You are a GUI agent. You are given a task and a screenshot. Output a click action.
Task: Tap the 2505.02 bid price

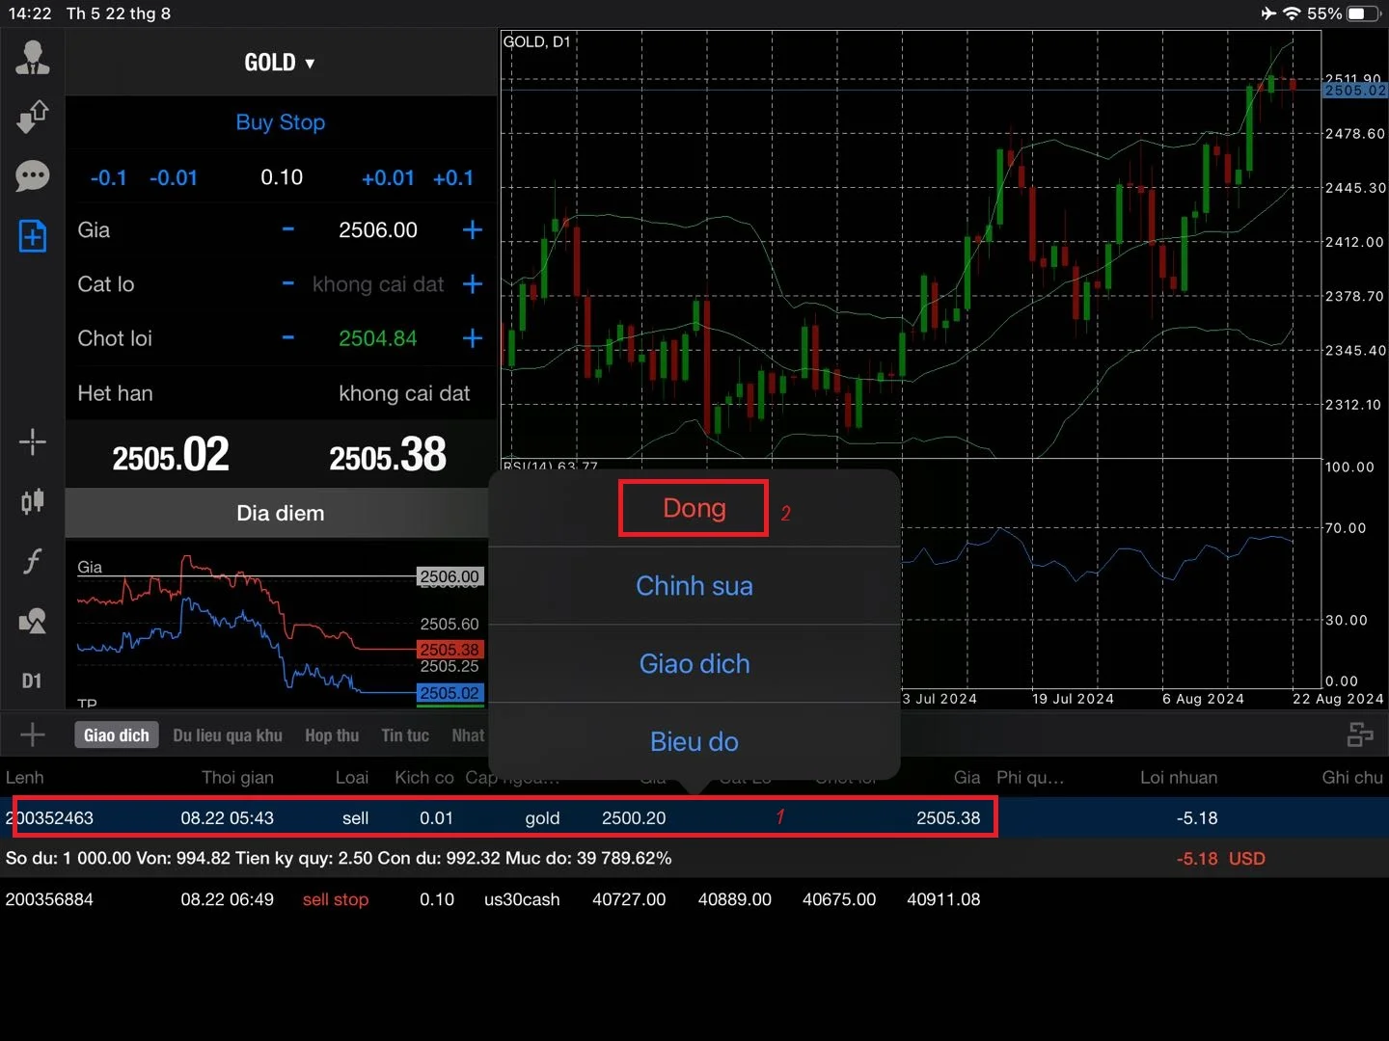(x=171, y=455)
